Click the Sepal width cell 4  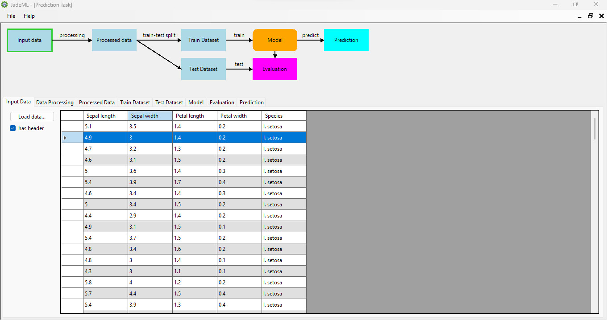point(150,283)
